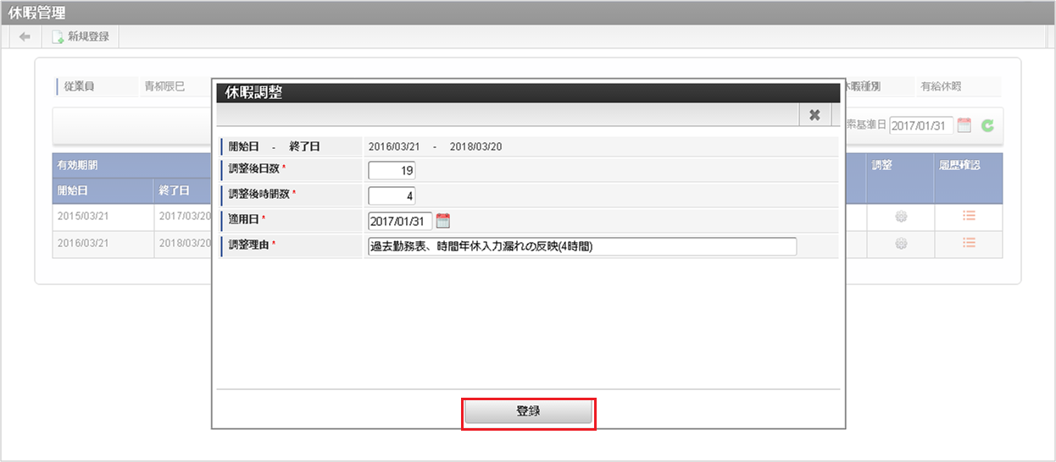Select the 2015/03/21 start date cell
The width and height of the screenshot is (1056, 462).
pos(103,217)
